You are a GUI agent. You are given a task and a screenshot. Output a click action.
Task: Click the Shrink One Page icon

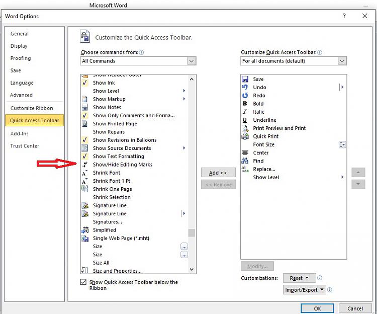point(84,189)
